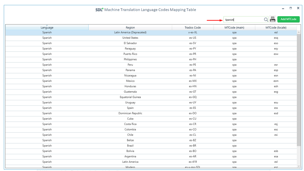Click the esa locale code cell

click(276, 156)
